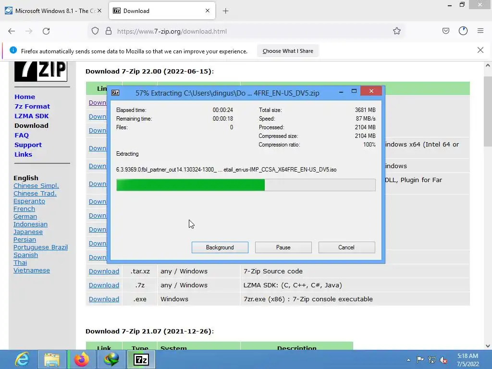492x369 pixels.
Task: Click the Firefox back arrow
Action: pyautogui.click(x=12, y=31)
